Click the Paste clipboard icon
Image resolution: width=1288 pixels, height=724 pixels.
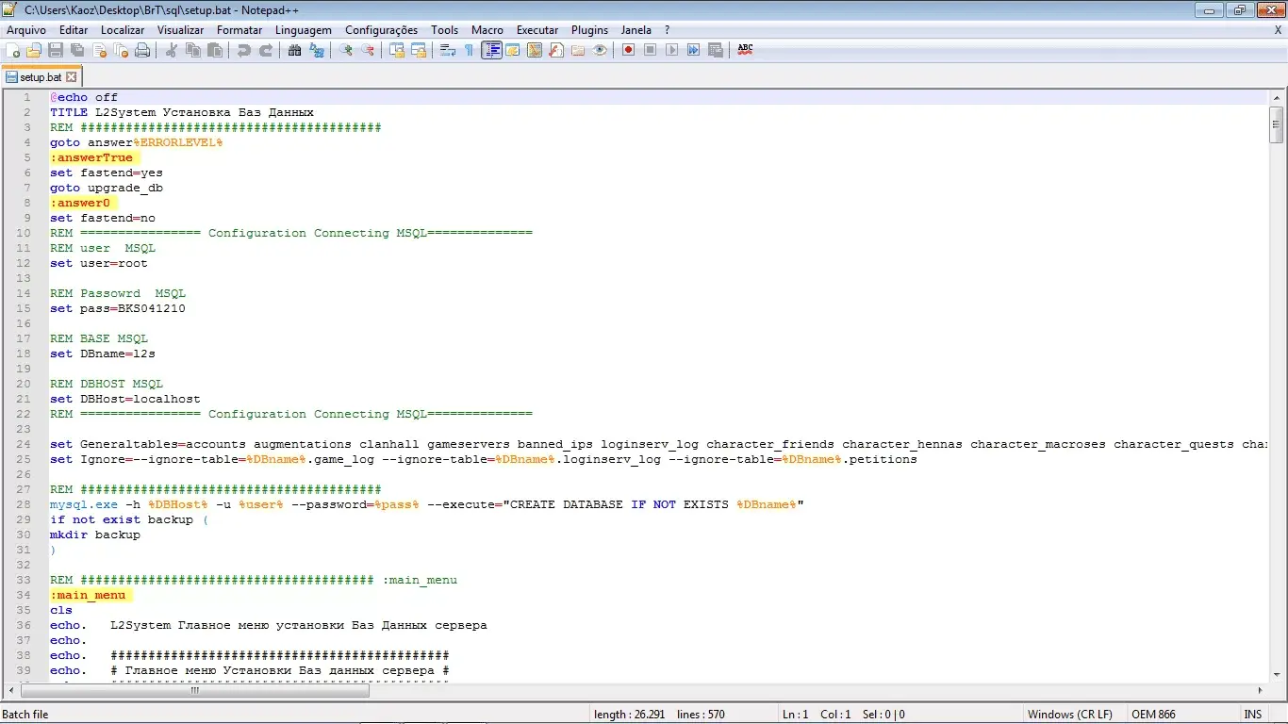215,50
